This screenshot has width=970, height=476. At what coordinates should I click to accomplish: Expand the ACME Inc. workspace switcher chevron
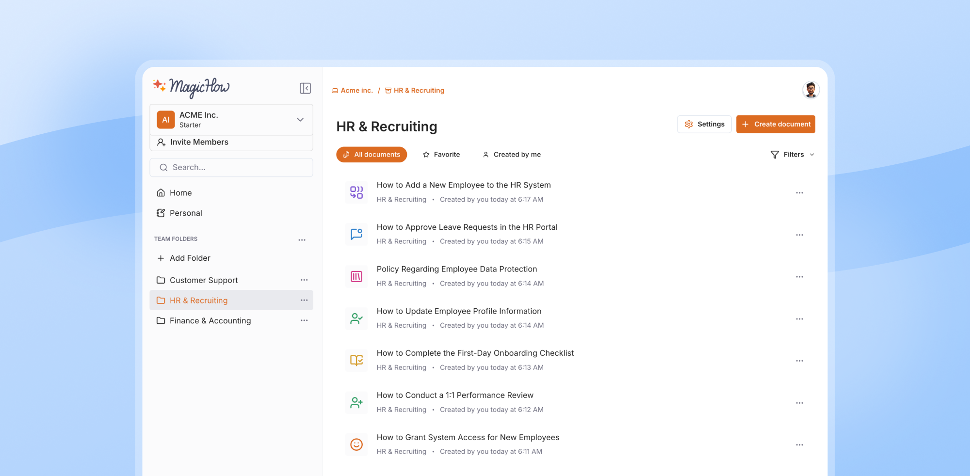click(300, 120)
